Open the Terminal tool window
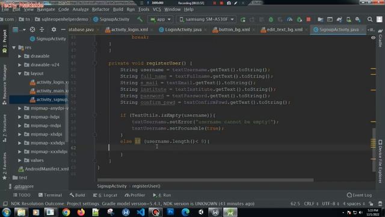 click(x=50, y=195)
